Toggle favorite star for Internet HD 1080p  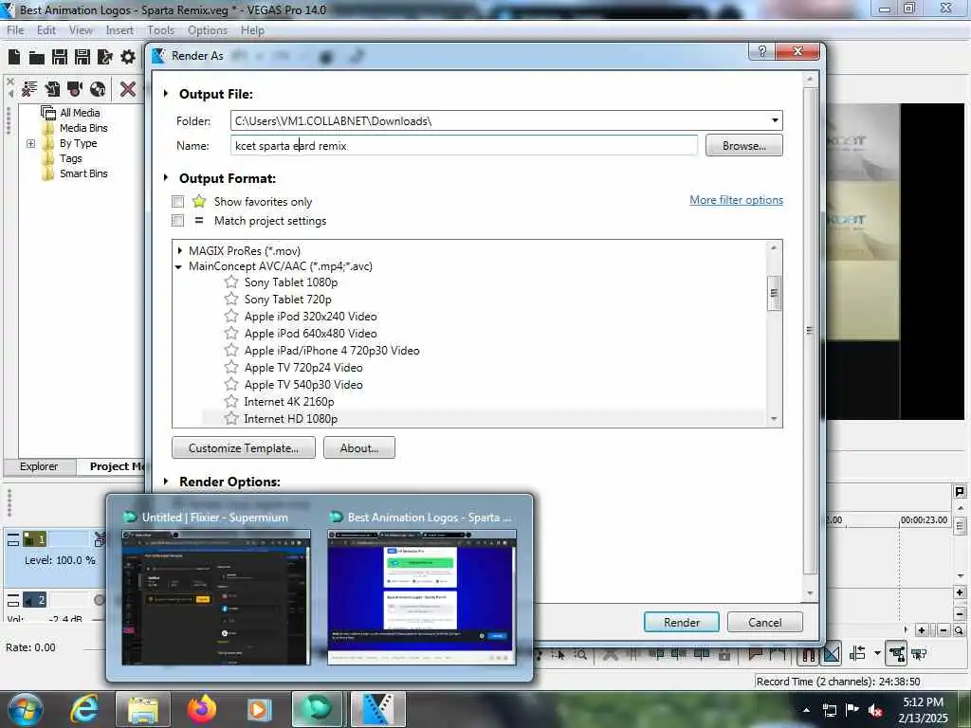[x=231, y=418]
